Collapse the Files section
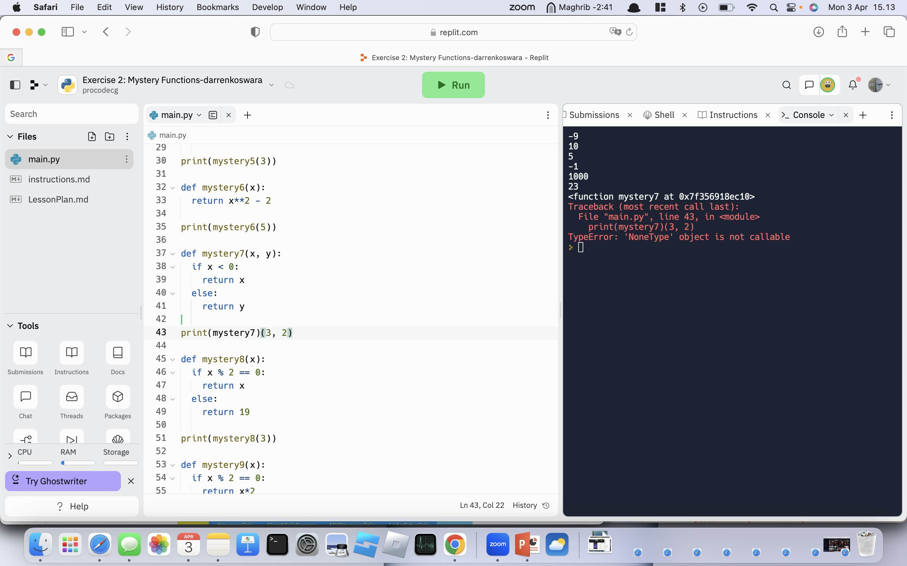Screen dimensions: 907x566 point(10,137)
